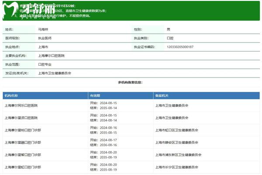The image size is (262, 175).
Task: Select institution 上海摩尔星柏口腔门诊部
Action: [23, 130]
